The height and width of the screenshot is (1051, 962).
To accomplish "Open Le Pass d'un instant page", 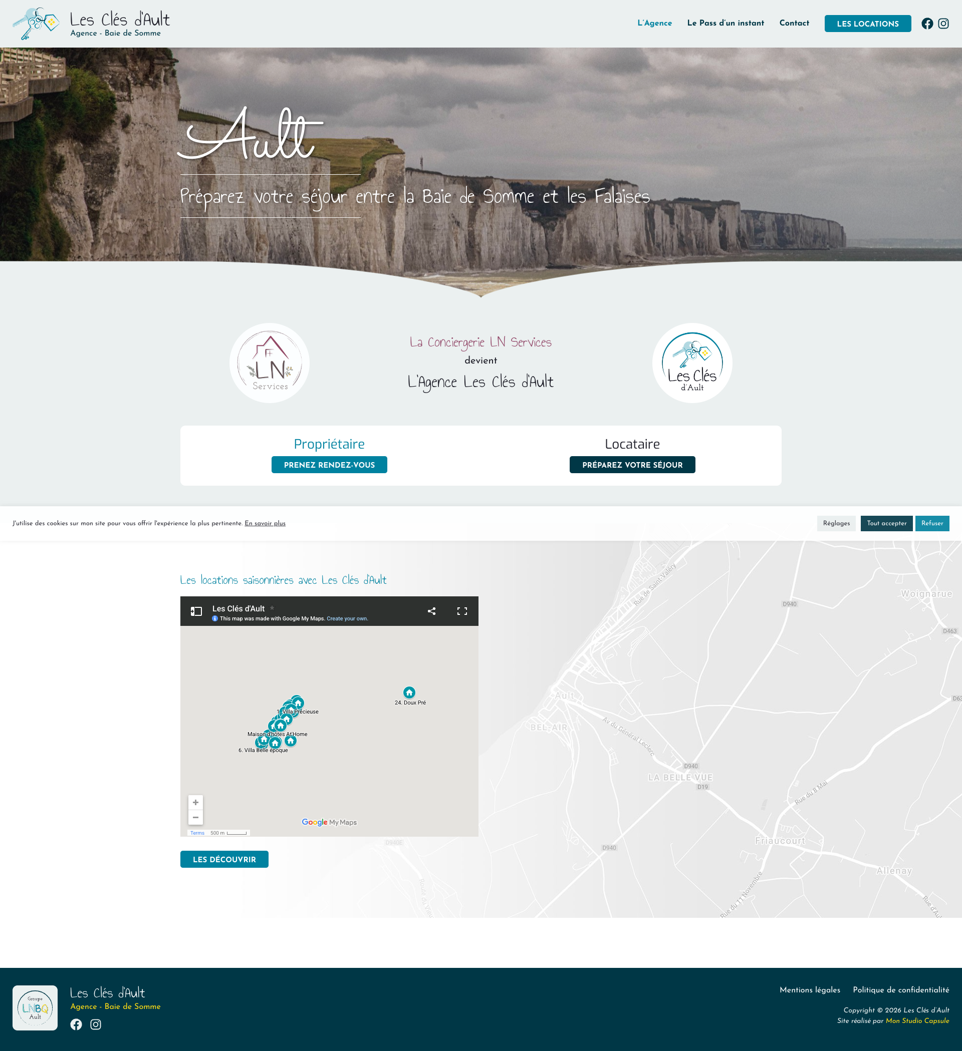I will [726, 23].
